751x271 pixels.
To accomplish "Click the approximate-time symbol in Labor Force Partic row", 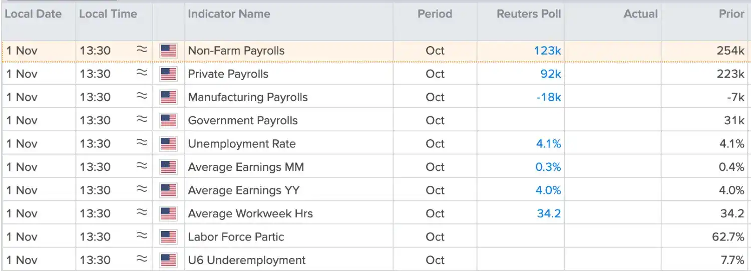I will tap(142, 235).
